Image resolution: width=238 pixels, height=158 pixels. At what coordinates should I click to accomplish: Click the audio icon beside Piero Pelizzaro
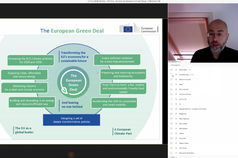(176, 119)
